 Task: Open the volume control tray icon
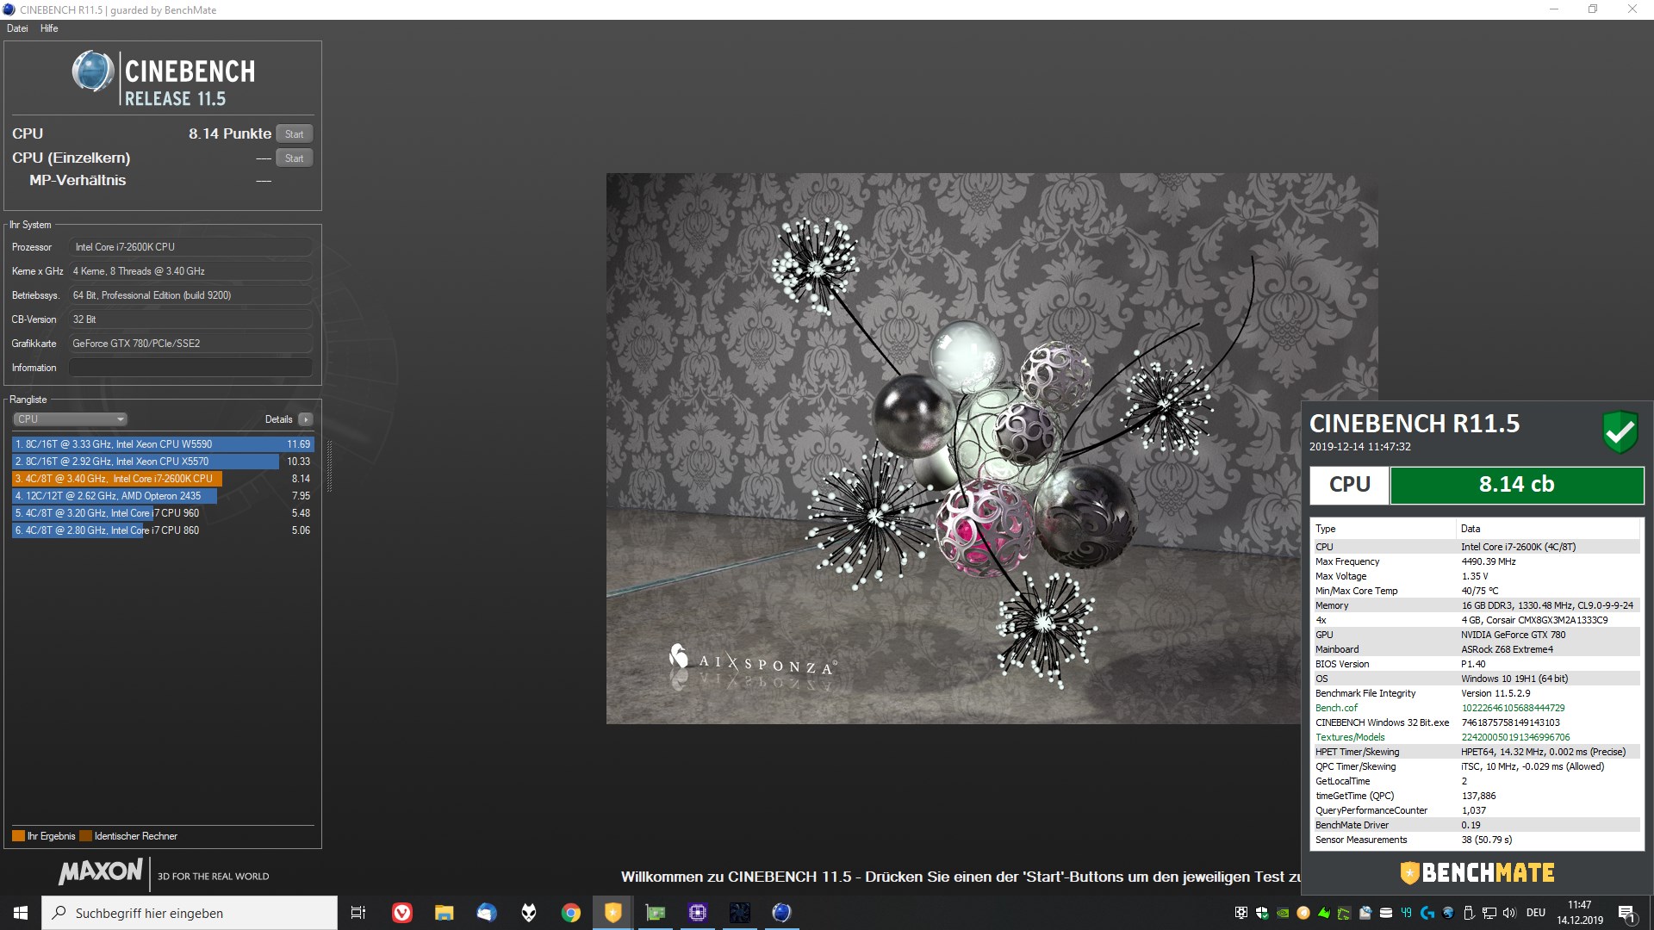(x=1509, y=913)
